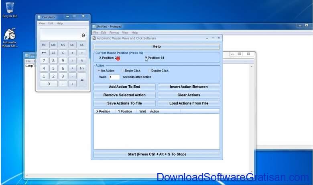Click MR button in Calculator
Viewport: 313px width, 185px height.
(53, 45)
